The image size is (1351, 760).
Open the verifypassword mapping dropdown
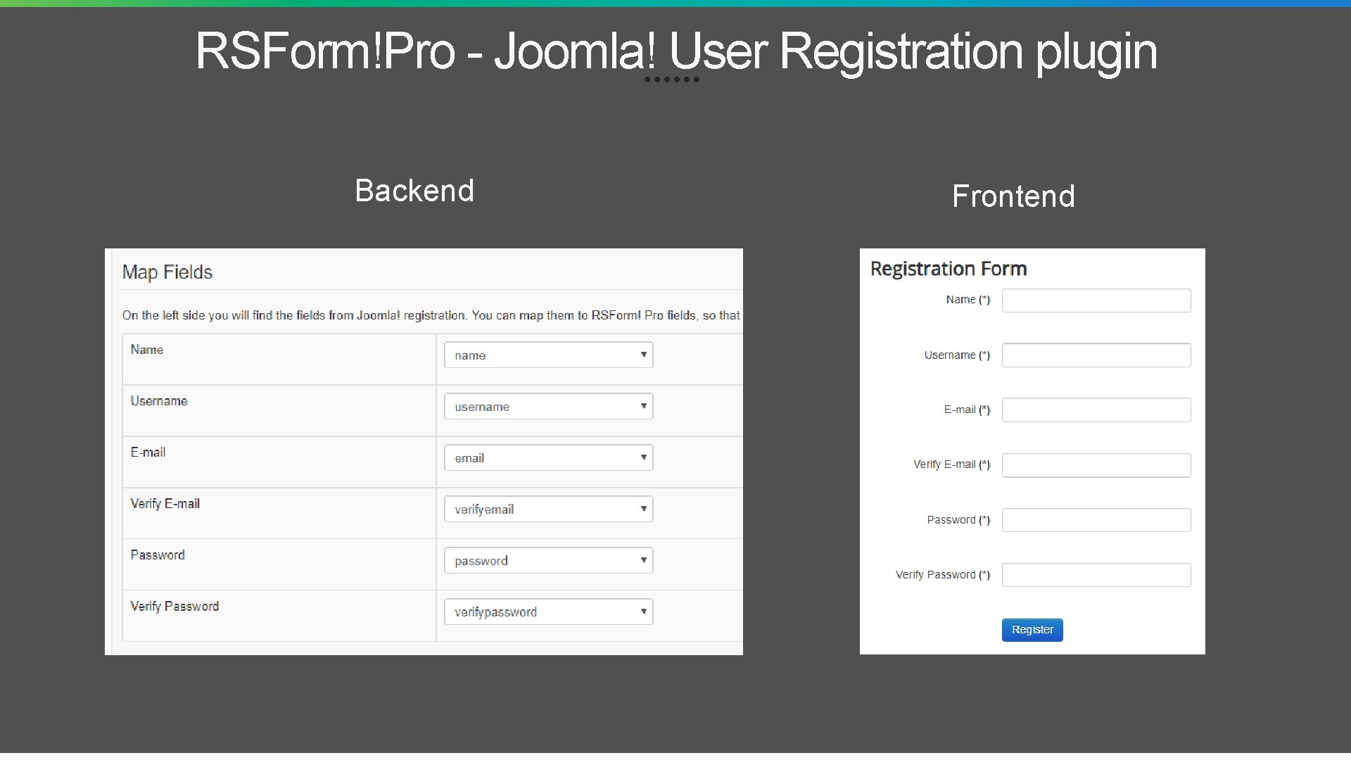pyautogui.click(x=548, y=612)
